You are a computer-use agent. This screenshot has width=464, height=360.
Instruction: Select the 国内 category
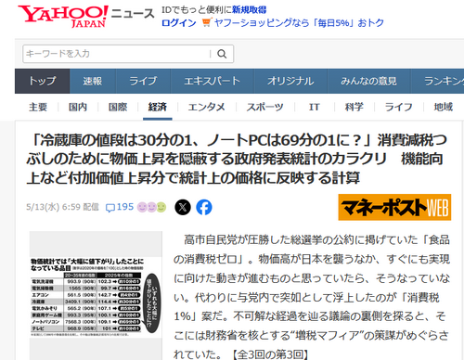pos(78,107)
